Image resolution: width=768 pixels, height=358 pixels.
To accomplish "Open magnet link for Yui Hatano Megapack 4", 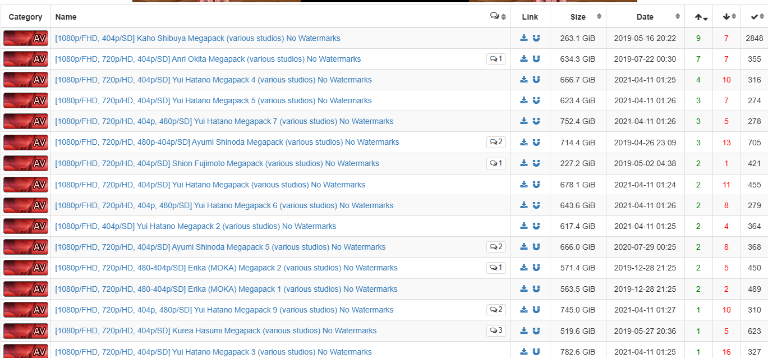I will tap(536, 80).
